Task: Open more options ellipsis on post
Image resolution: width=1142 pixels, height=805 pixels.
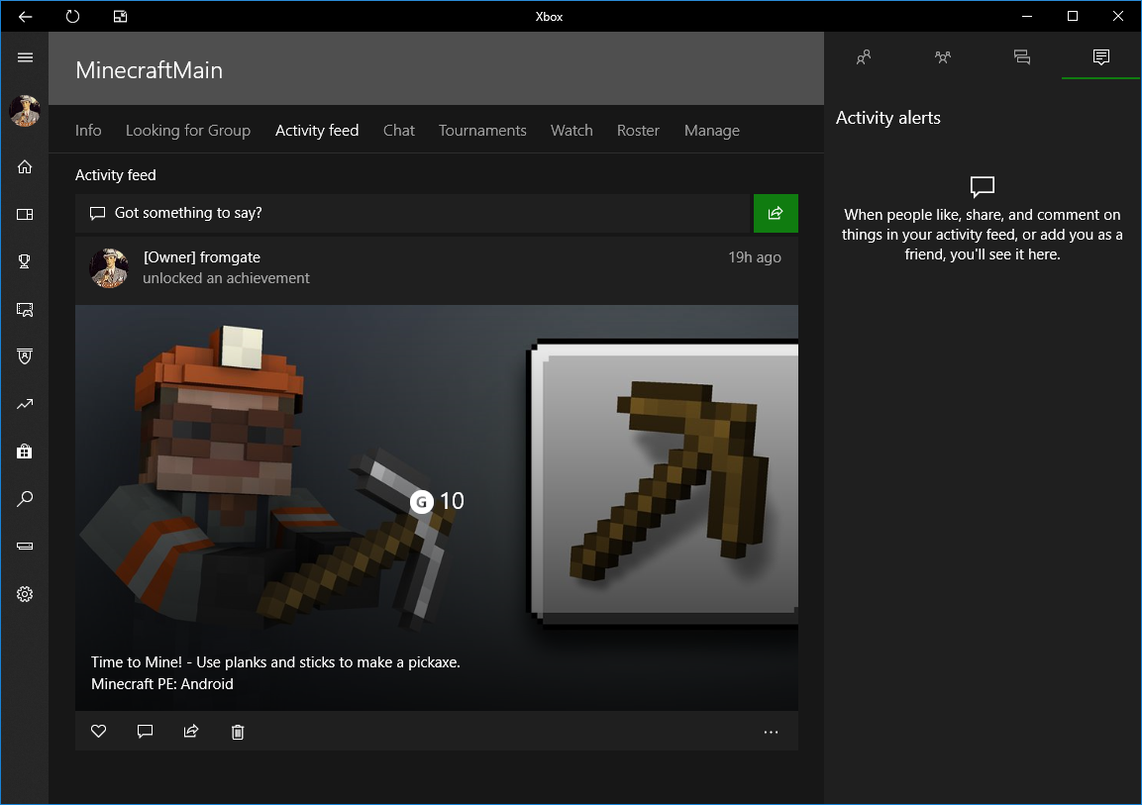Action: click(771, 733)
